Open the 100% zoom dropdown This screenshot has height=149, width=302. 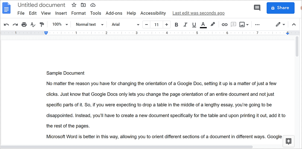60,24
